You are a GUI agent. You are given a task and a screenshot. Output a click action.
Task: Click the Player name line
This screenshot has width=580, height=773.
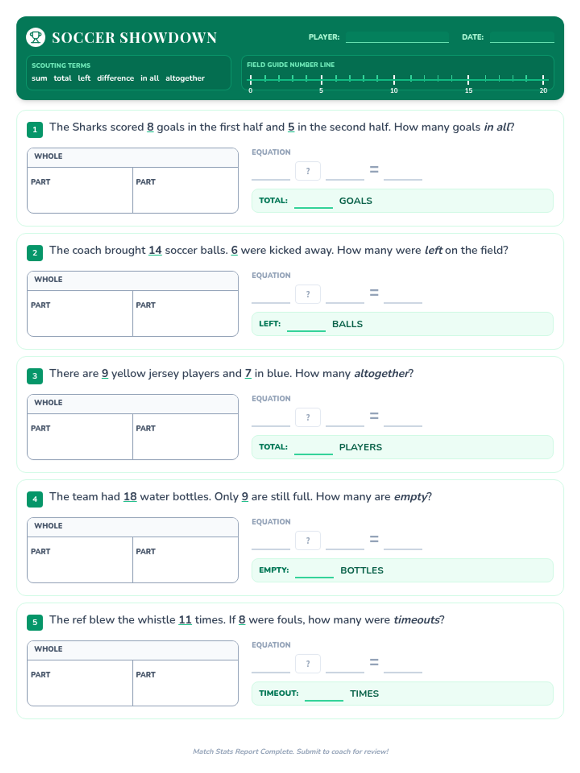click(x=397, y=38)
